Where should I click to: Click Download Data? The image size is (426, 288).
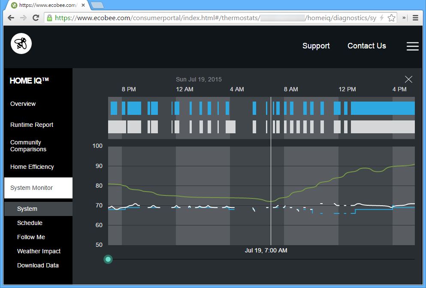pyautogui.click(x=38, y=265)
